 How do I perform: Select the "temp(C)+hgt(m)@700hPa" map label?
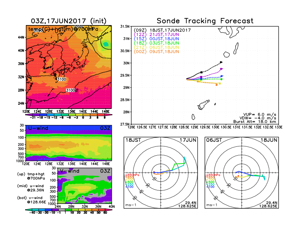[63, 29]
